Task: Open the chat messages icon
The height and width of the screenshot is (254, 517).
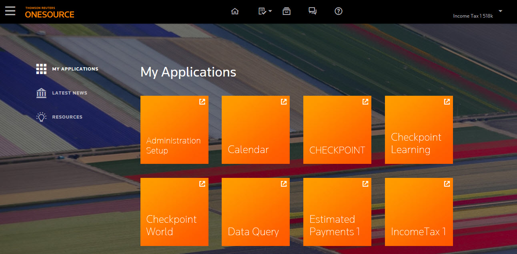Action: (313, 11)
